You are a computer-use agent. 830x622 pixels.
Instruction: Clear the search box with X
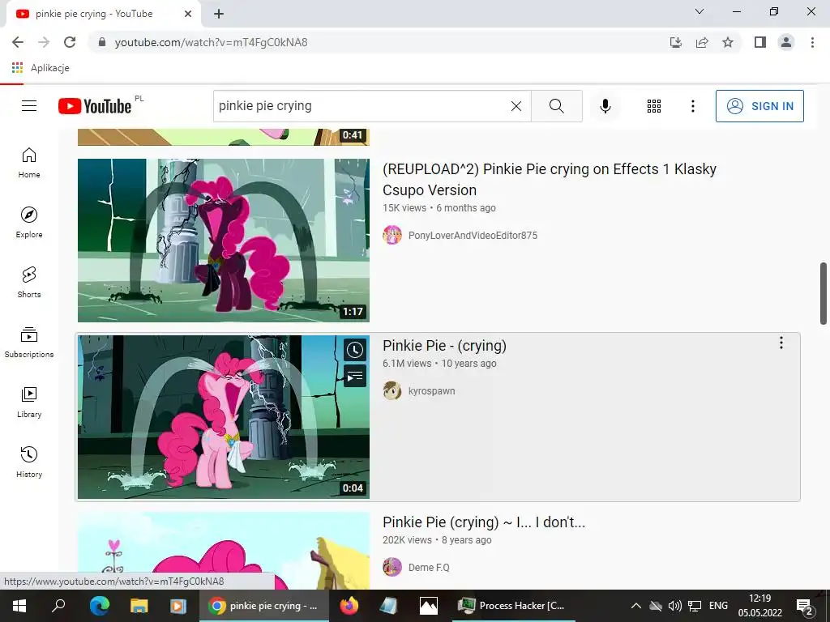pos(516,106)
